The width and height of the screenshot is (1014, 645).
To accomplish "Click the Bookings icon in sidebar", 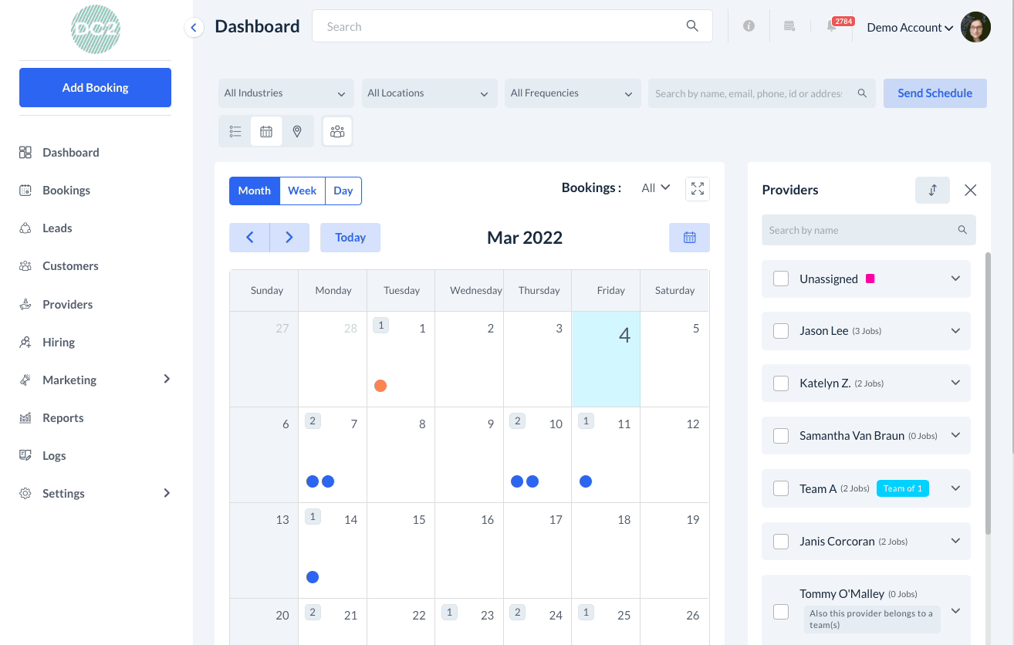I will [25, 191].
